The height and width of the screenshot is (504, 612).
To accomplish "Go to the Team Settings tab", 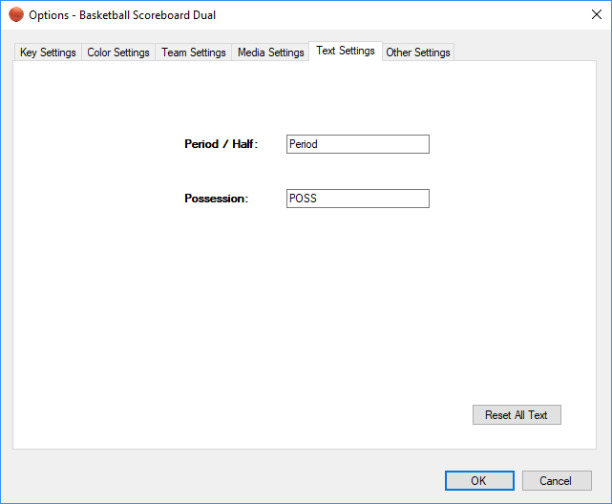I will tap(194, 52).
